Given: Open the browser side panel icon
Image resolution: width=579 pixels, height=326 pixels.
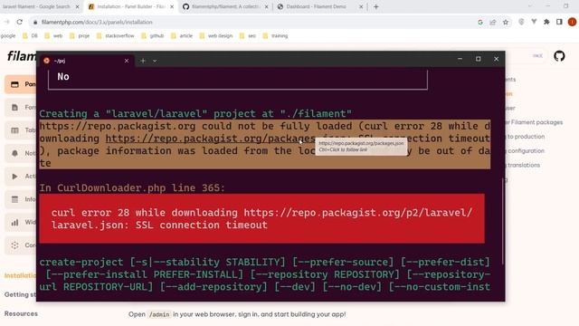Looking at the screenshot, I should (x=559, y=22).
